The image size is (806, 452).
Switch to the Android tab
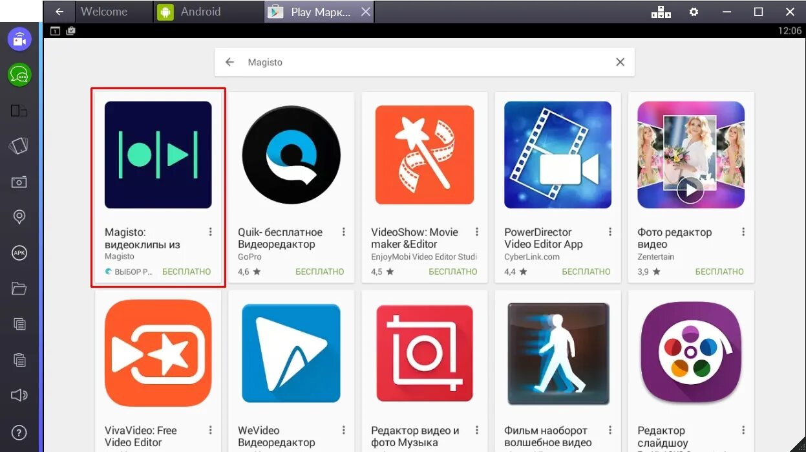point(209,12)
